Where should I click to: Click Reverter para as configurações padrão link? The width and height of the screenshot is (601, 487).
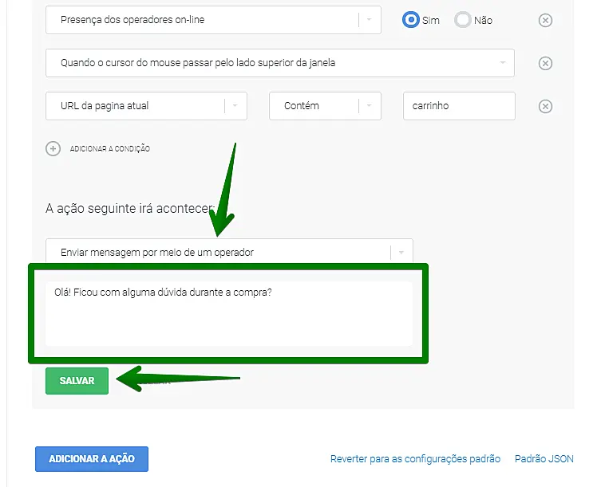415,459
